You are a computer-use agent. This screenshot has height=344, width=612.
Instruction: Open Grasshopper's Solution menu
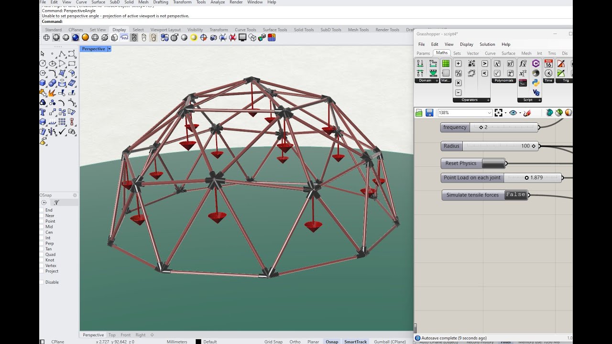tap(487, 44)
